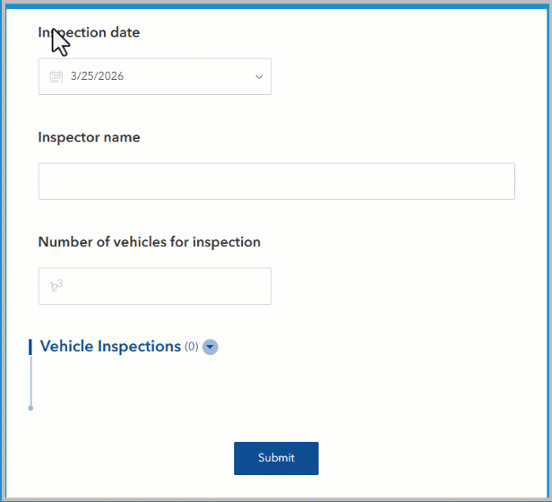Click the blue top border of the form
Viewport: 552px width, 502px height.
[x=276, y=4]
